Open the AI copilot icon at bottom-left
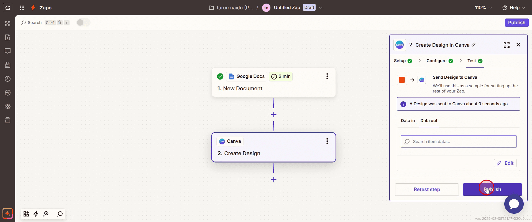This screenshot has width=532, height=222. (x=8, y=213)
